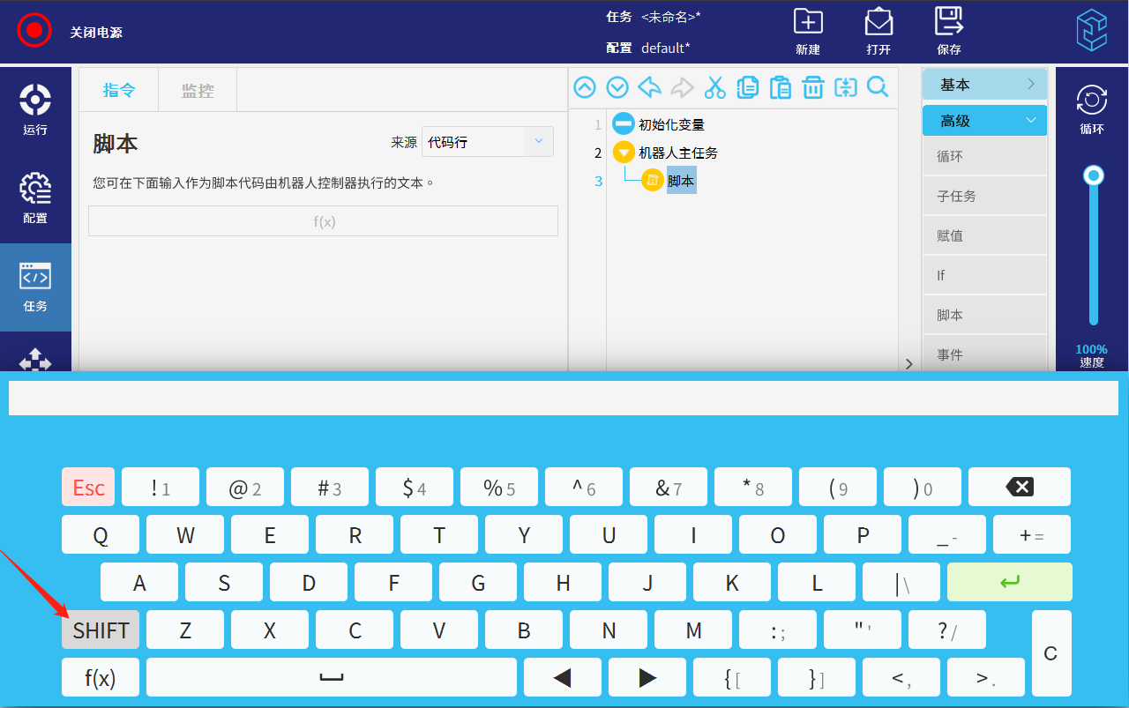Toggle the 关闭电源 power button
Viewport: 1129px width, 708px height.
click(34, 32)
